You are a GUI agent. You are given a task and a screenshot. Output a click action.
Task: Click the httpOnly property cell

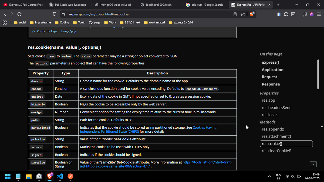point(41,104)
